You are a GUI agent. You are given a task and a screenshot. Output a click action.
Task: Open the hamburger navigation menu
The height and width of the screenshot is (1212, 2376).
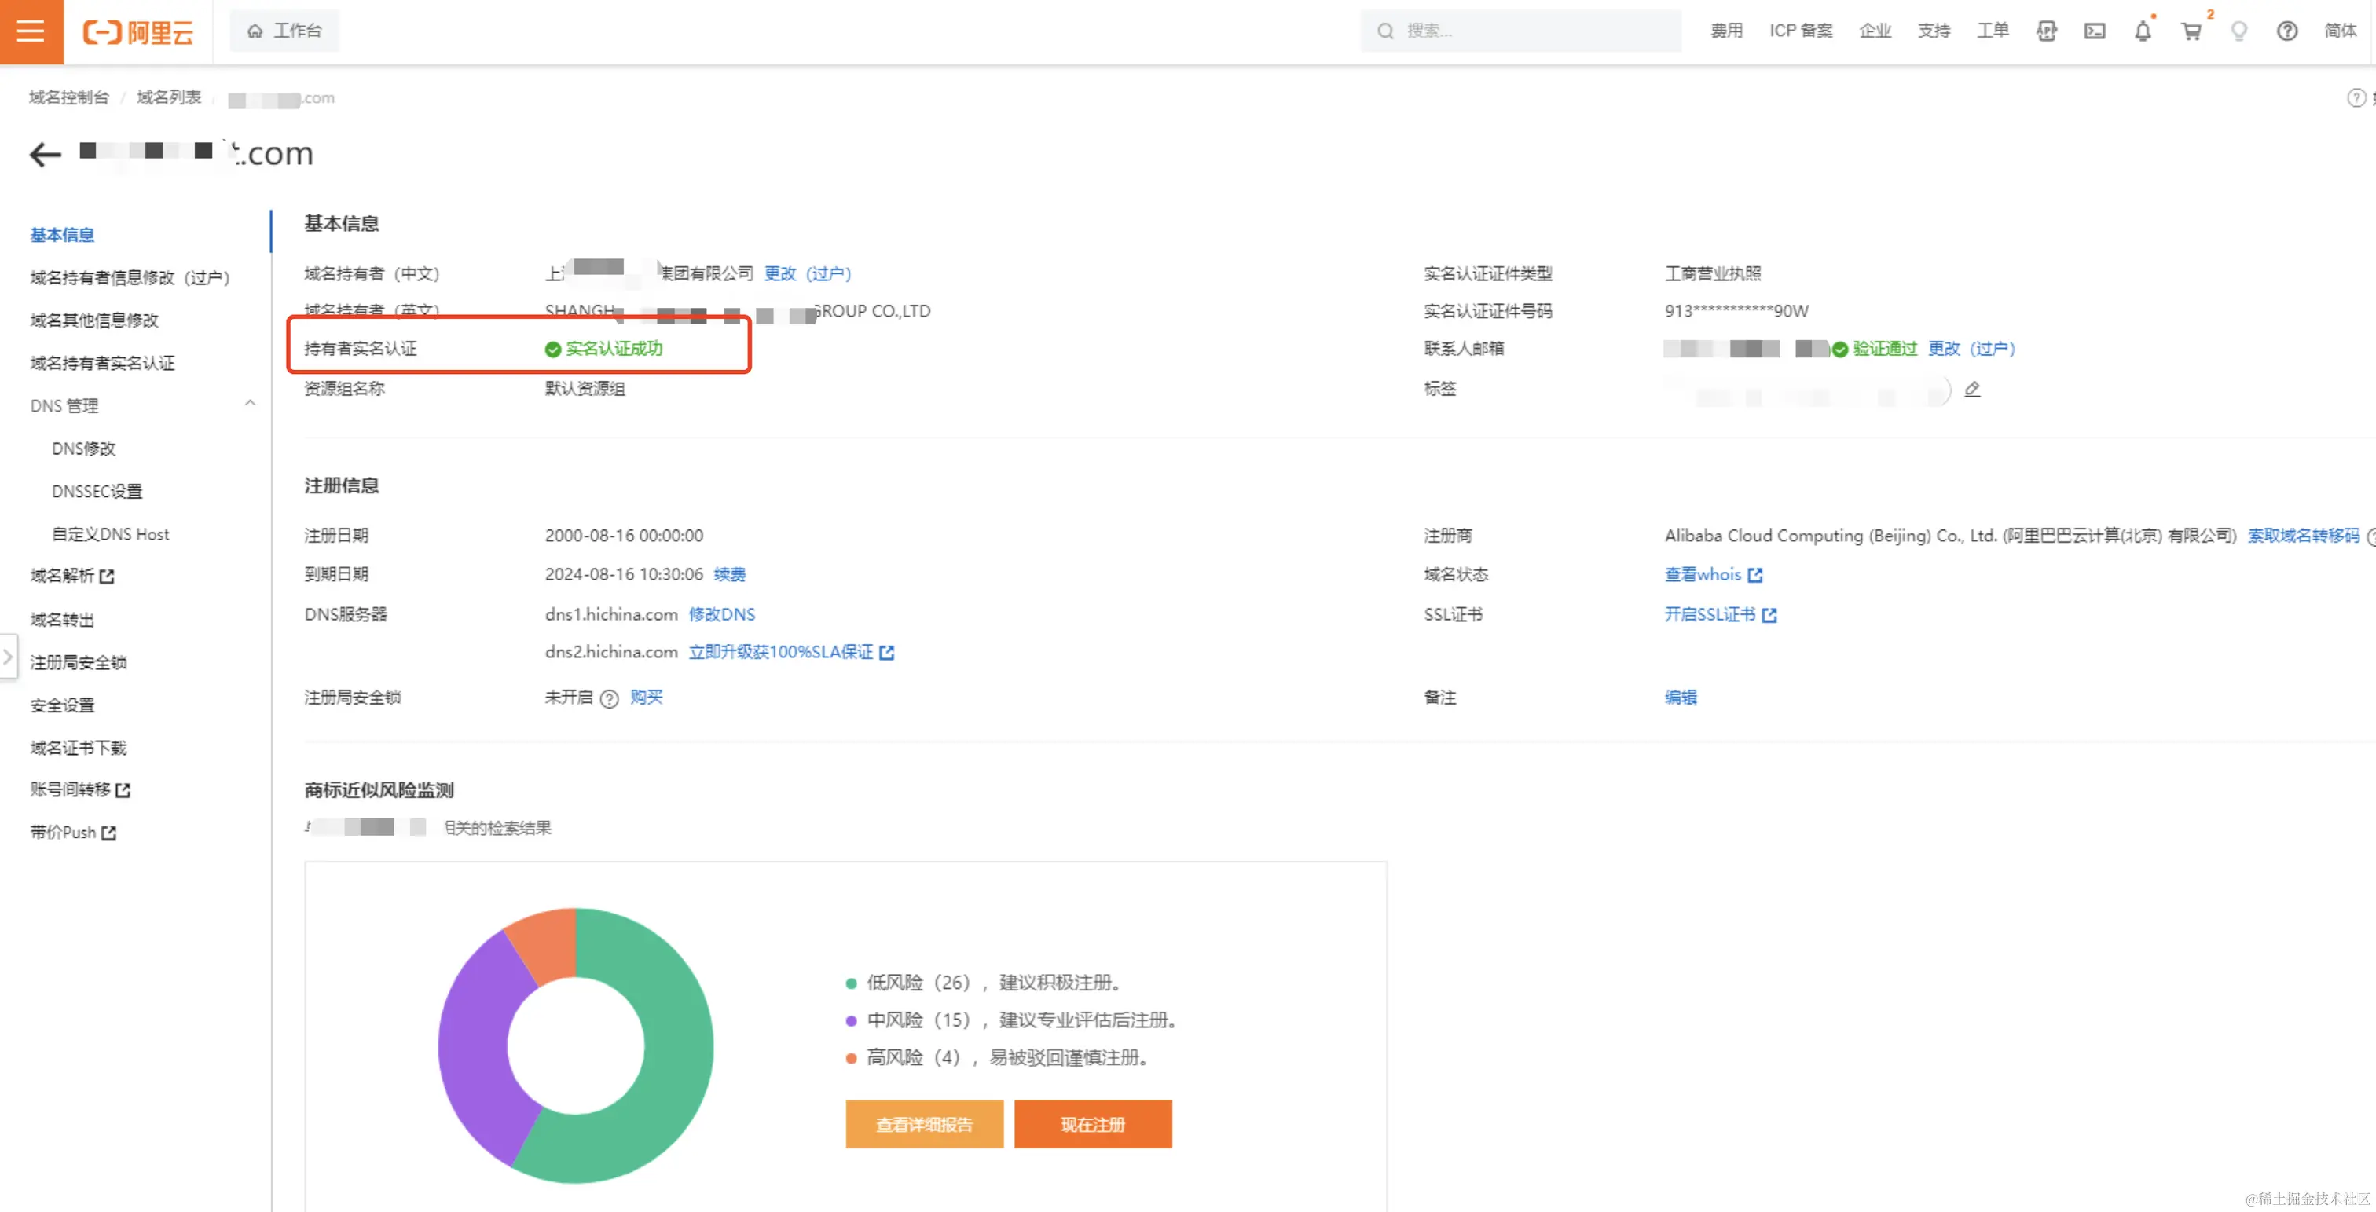[x=31, y=31]
